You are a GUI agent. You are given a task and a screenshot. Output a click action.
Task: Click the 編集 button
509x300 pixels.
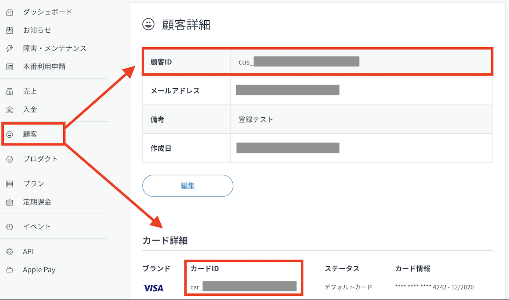coord(188,186)
